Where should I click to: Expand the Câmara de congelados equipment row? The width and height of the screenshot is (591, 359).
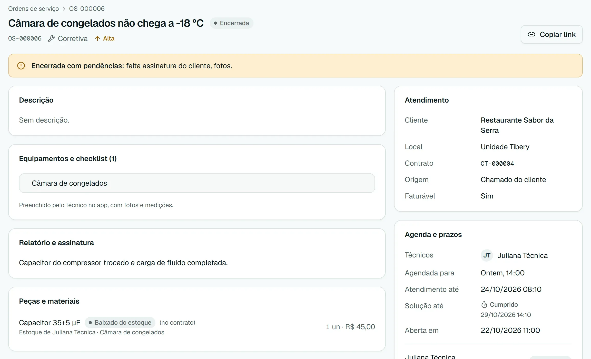tap(197, 183)
